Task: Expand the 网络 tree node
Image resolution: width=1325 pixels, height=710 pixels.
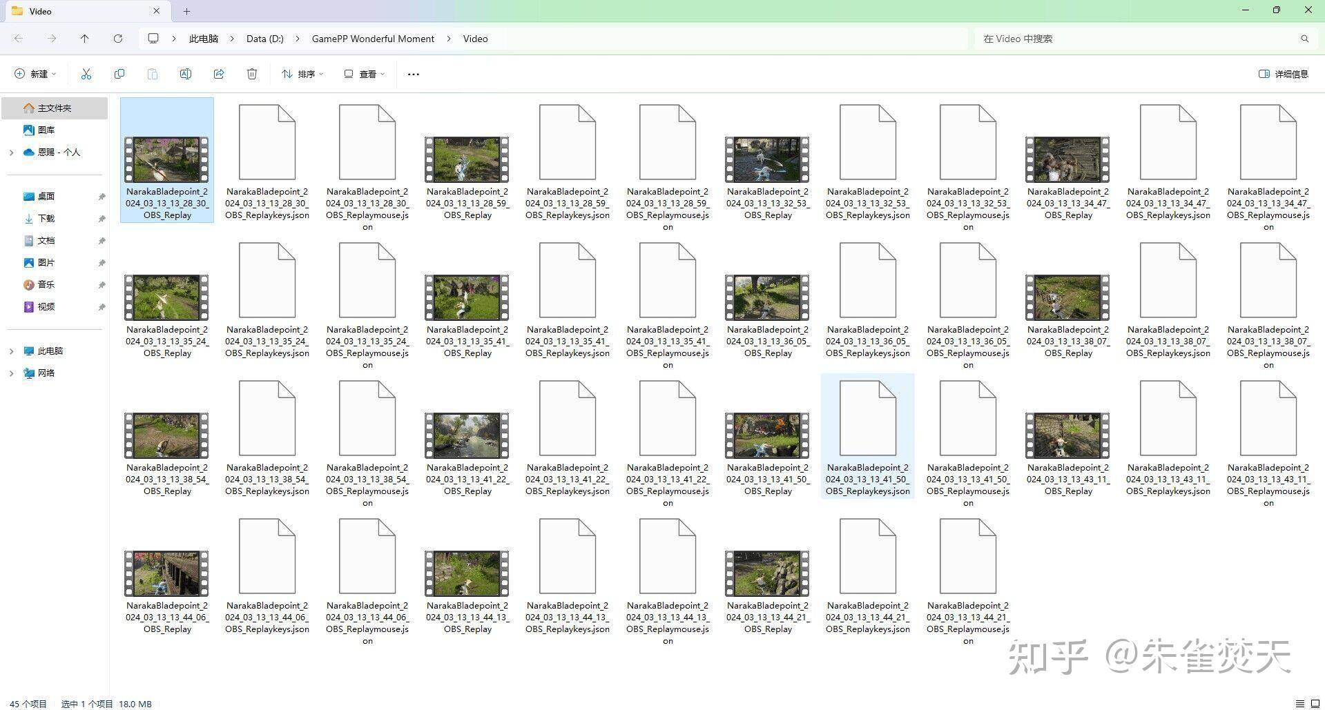Action: click(x=11, y=373)
